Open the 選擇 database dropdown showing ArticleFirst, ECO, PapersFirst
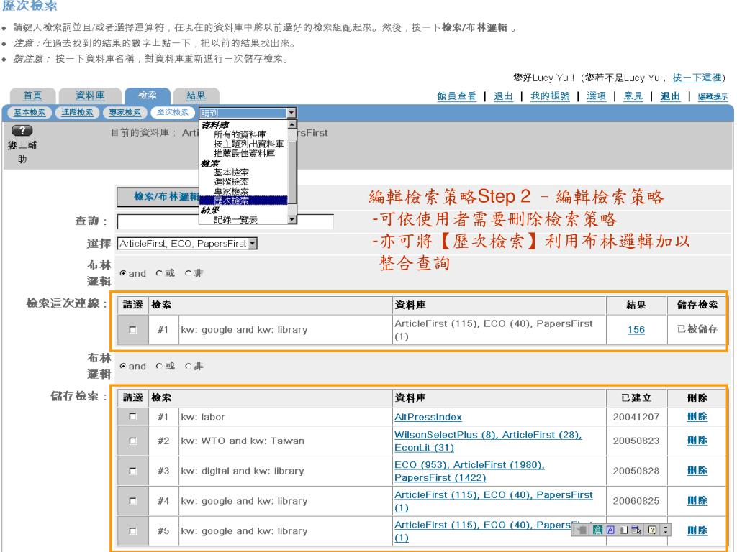This screenshot has width=737, height=552. (x=251, y=244)
